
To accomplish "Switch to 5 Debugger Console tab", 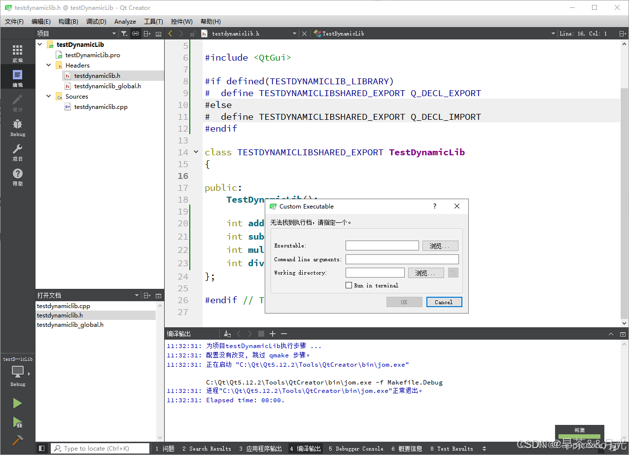I will click(356, 449).
